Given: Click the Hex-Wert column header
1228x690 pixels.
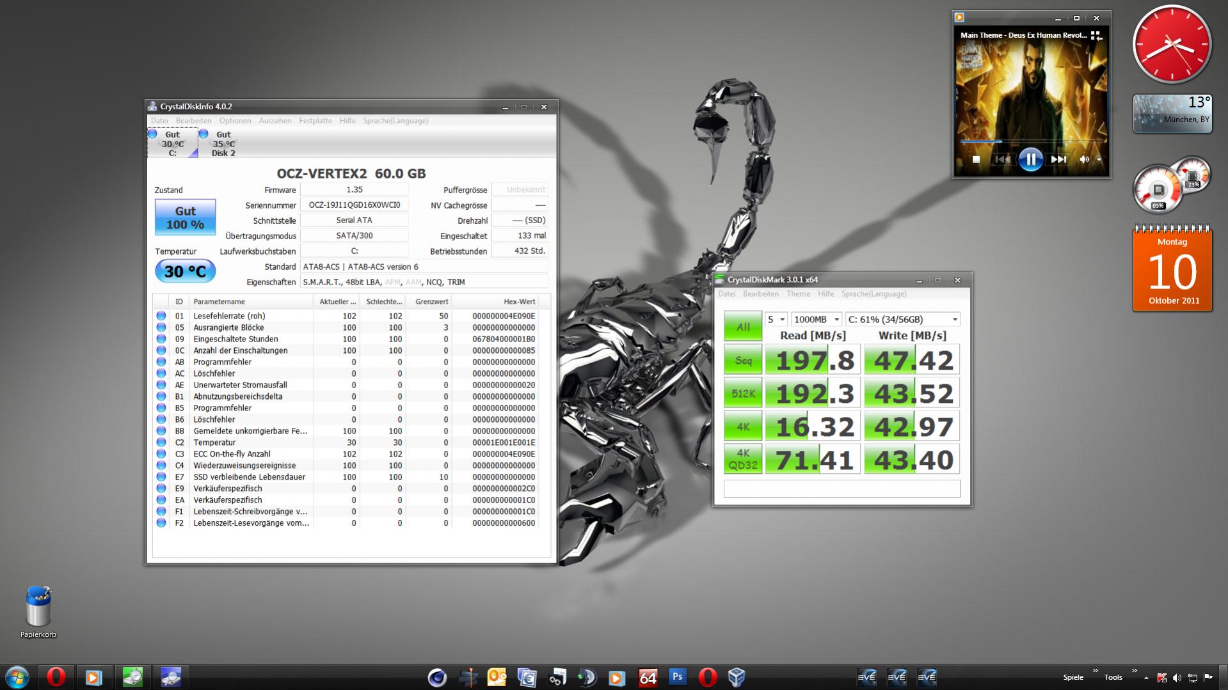Looking at the screenshot, I should (495, 301).
